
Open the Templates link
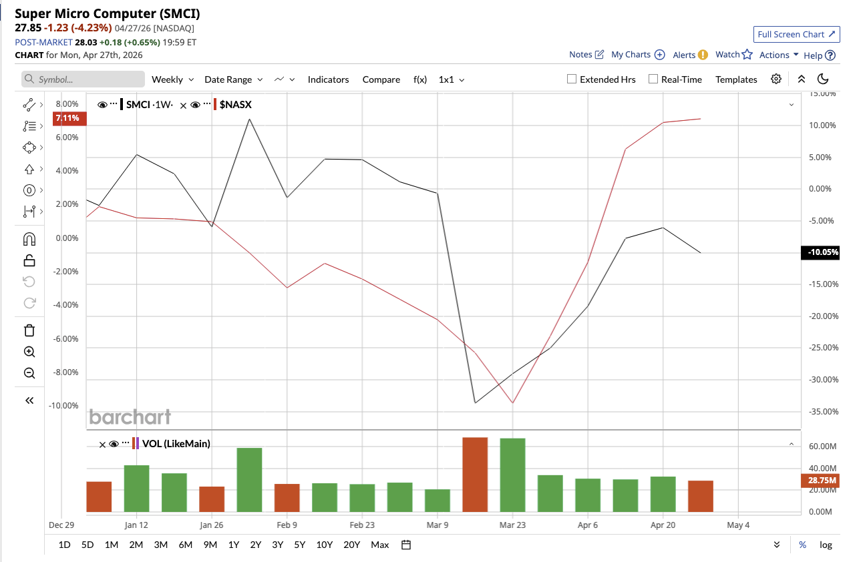click(x=736, y=79)
